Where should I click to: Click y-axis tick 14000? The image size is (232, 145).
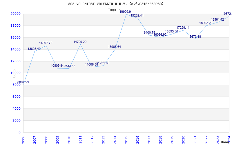(x=15, y=49)
